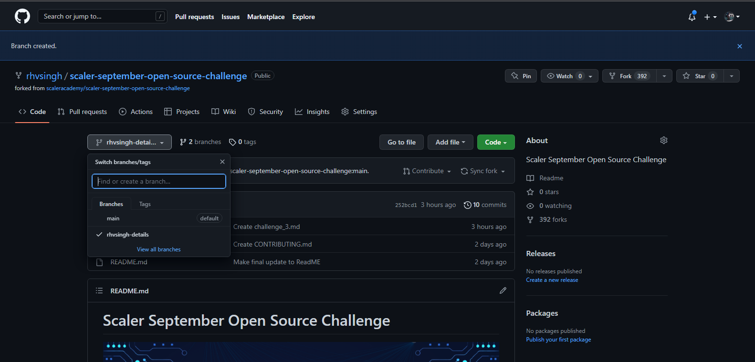The height and width of the screenshot is (362, 755).
Task: View 0 watching in About sidebar
Action: click(x=549, y=206)
